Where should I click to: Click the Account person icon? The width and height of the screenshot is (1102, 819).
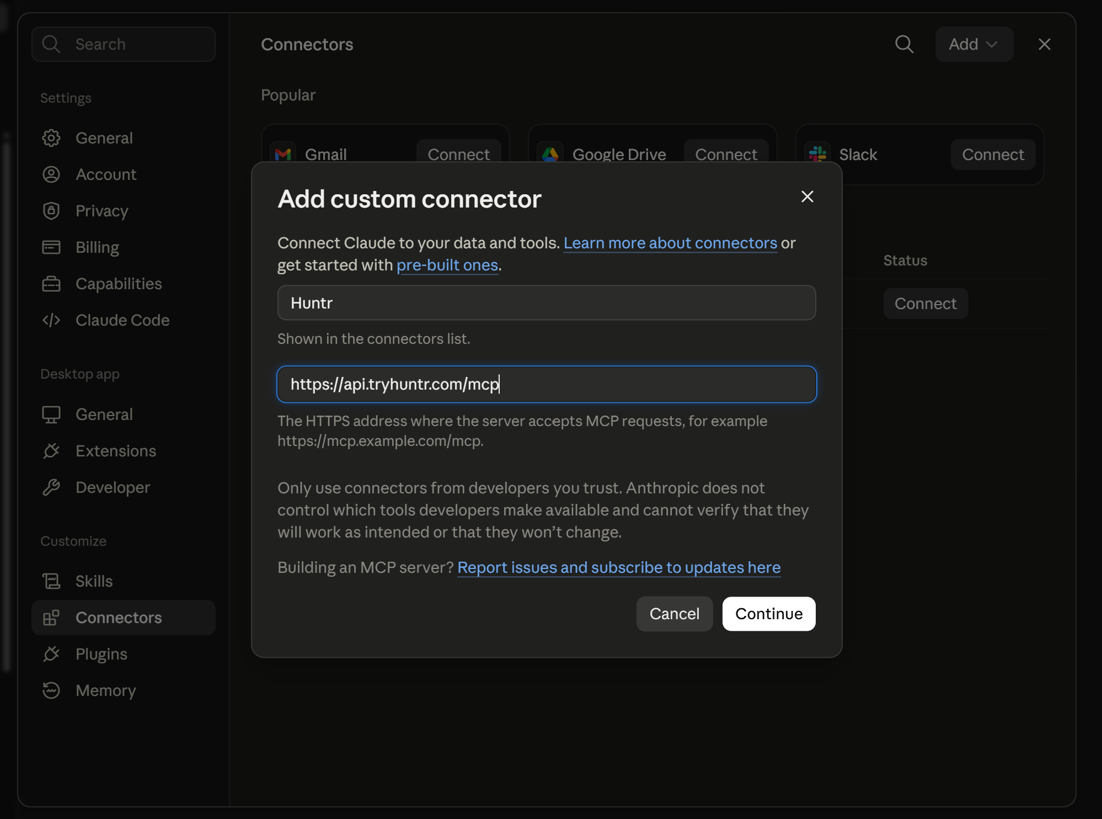pos(51,174)
